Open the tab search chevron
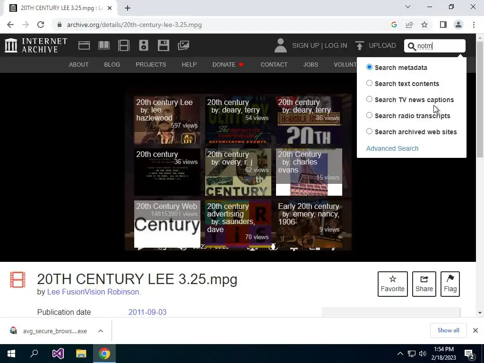 (x=408, y=7)
